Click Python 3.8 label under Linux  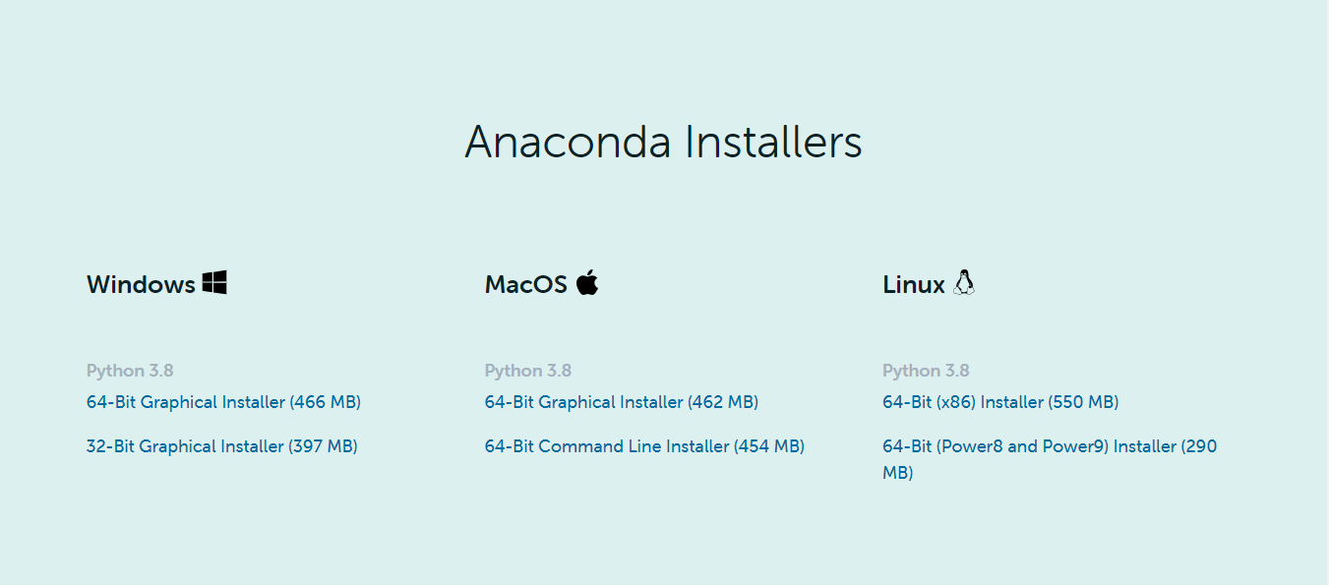(925, 371)
